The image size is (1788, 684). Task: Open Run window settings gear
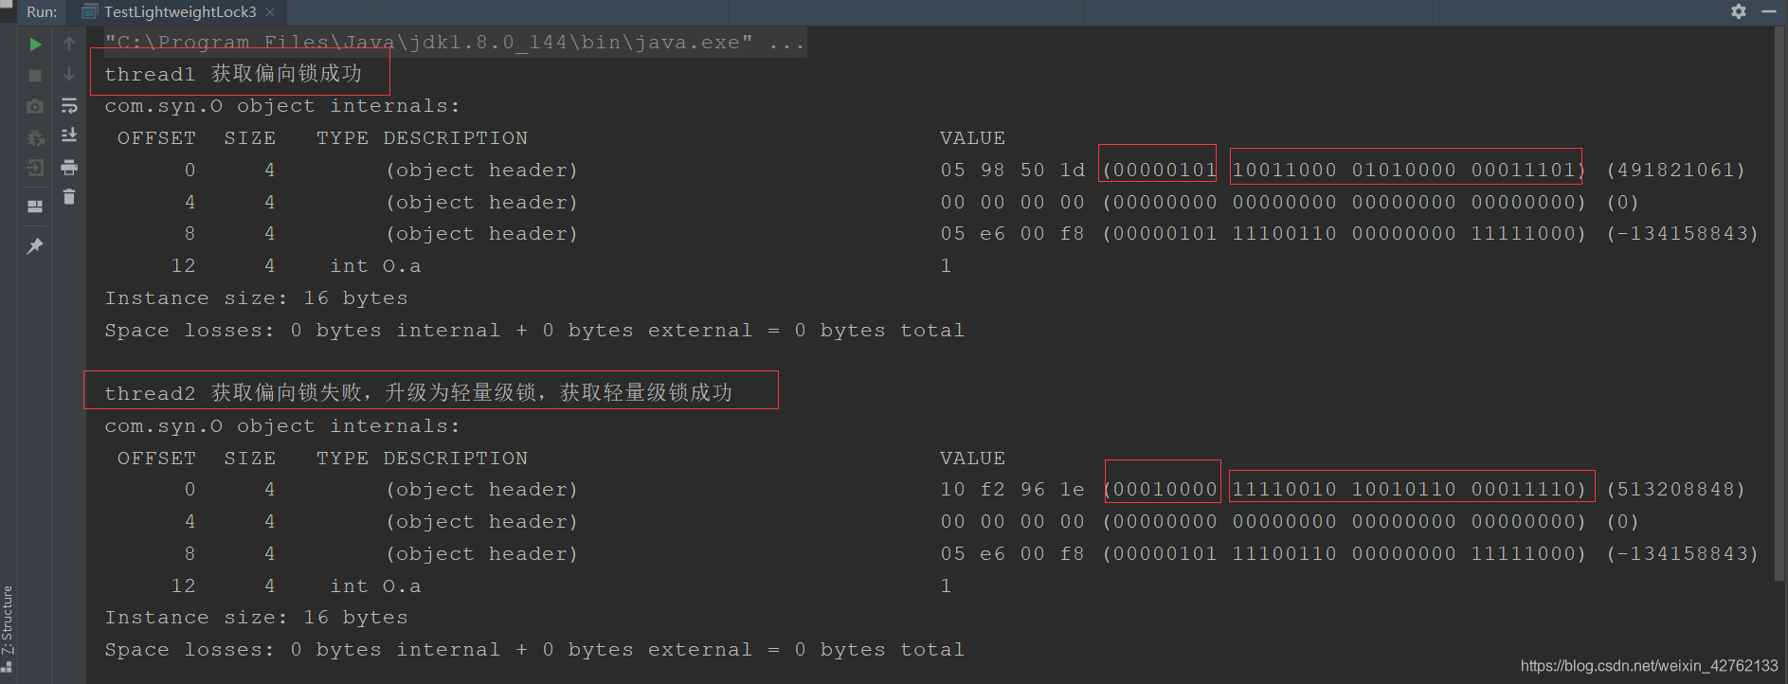pos(1739,11)
